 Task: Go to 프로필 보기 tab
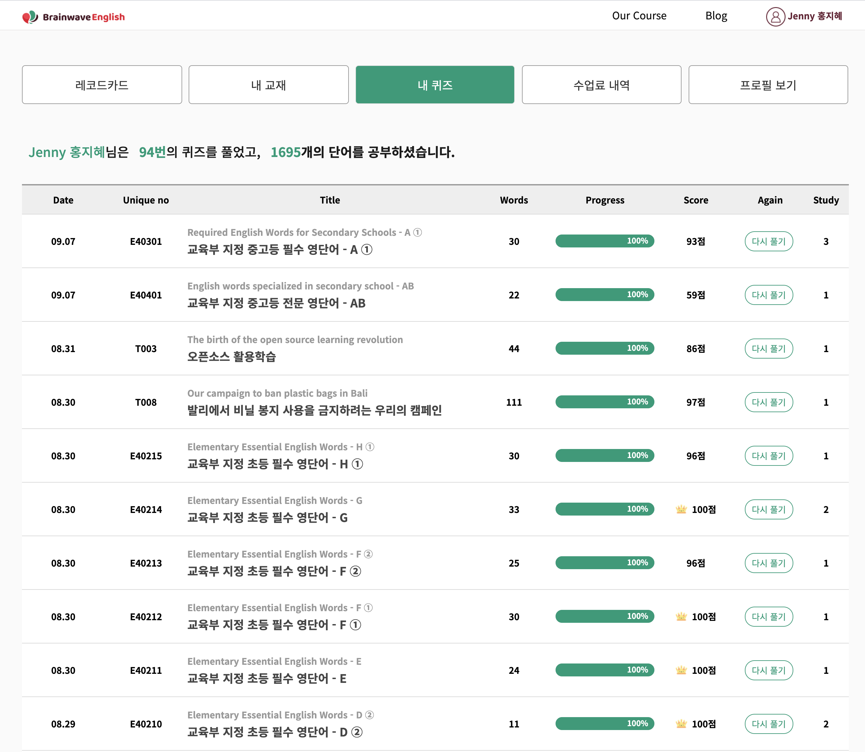click(x=768, y=85)
